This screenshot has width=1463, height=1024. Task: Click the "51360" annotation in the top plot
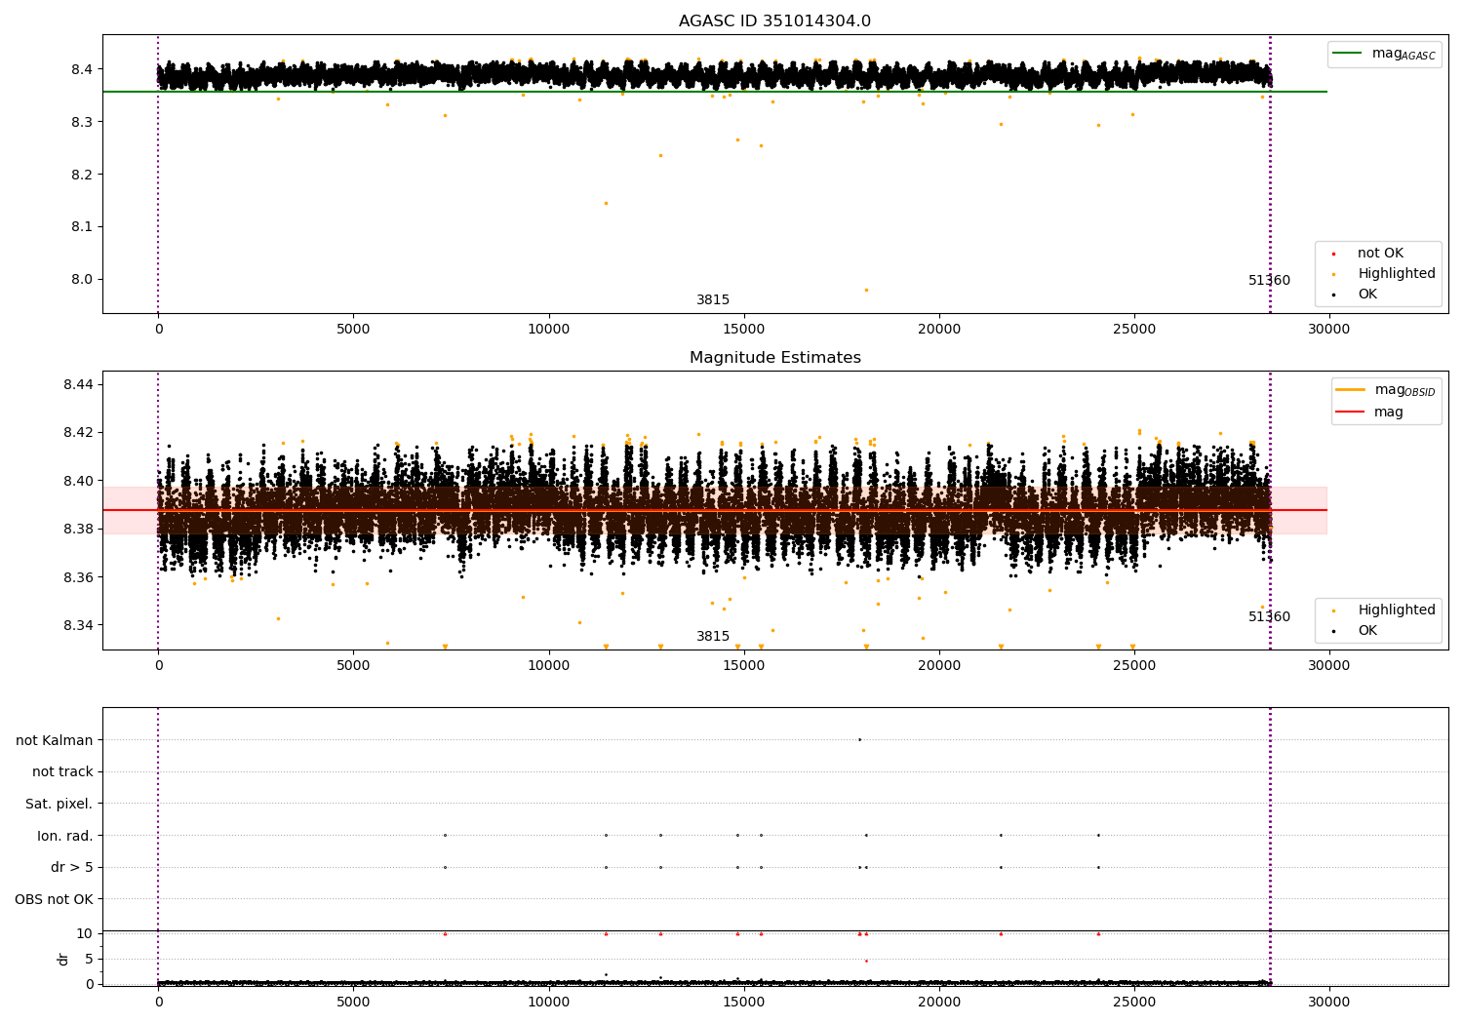click(1269, 281)
